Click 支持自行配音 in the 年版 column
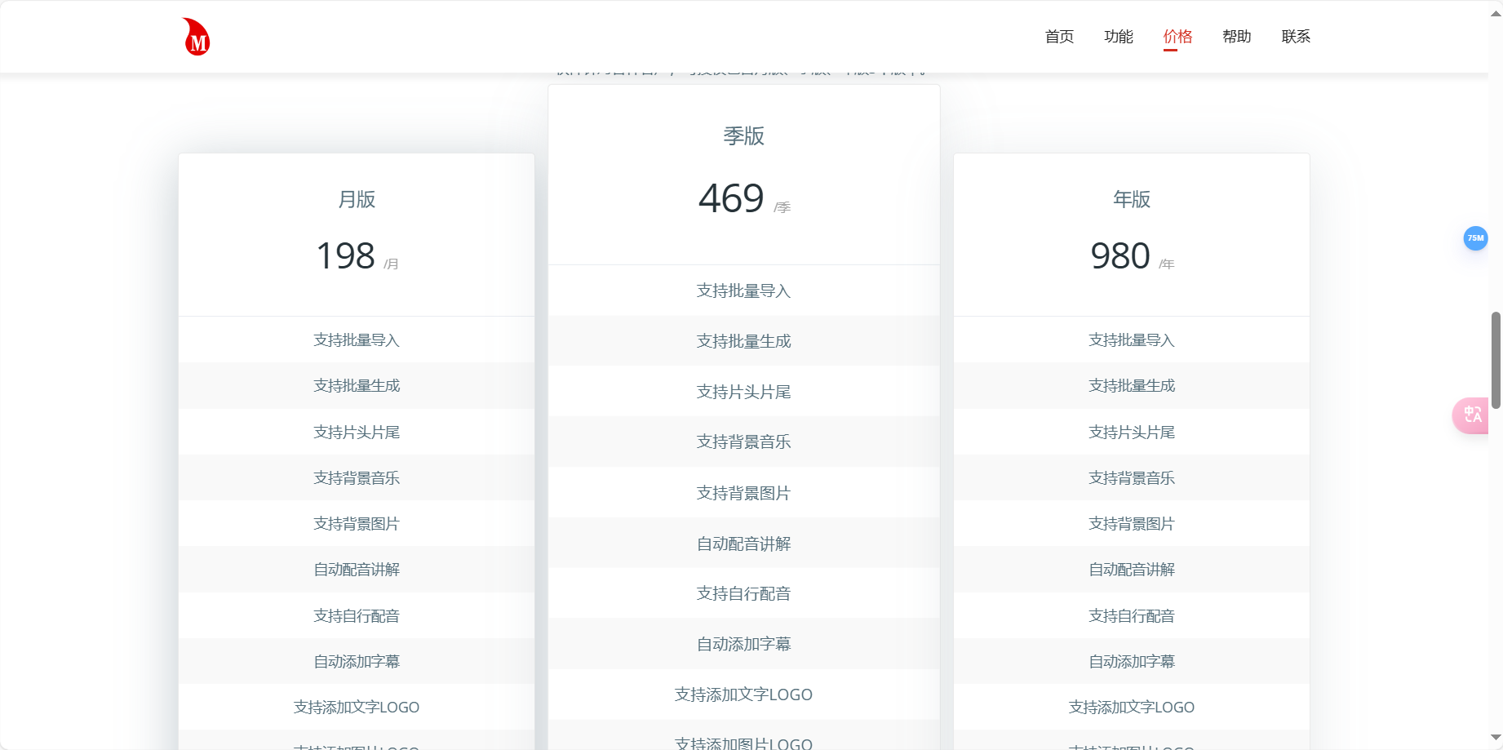1503x750 pixels. coord(1131,615)
